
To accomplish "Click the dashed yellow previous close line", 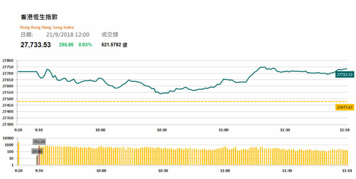I will 183,101.
